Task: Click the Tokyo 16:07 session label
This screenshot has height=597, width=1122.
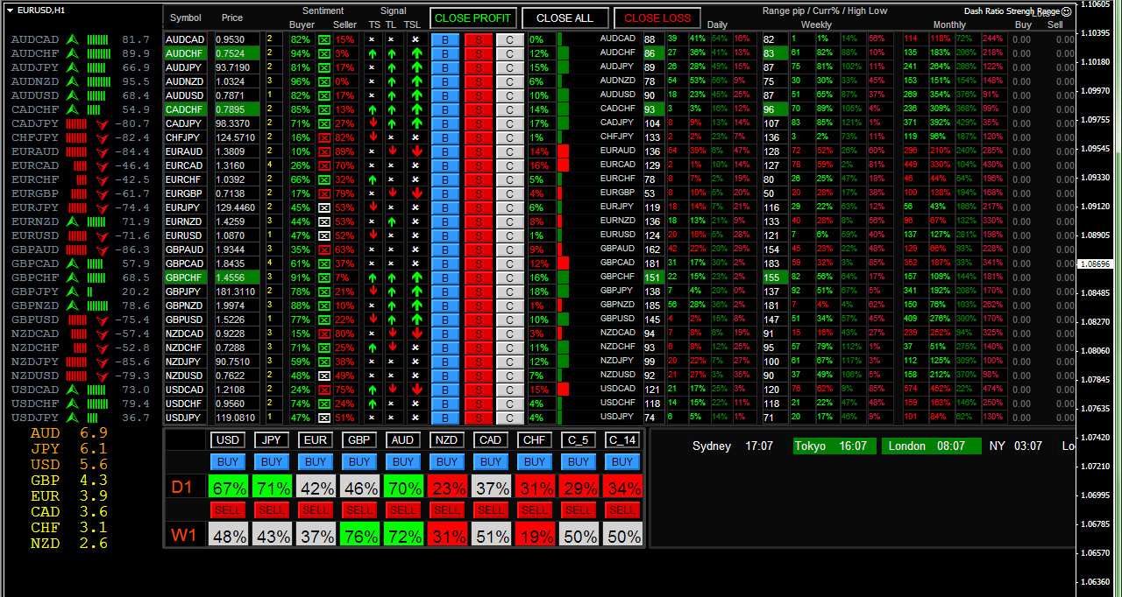Action: (x=834, y=446)
